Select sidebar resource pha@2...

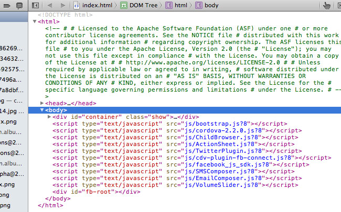[x=12, y=174]
